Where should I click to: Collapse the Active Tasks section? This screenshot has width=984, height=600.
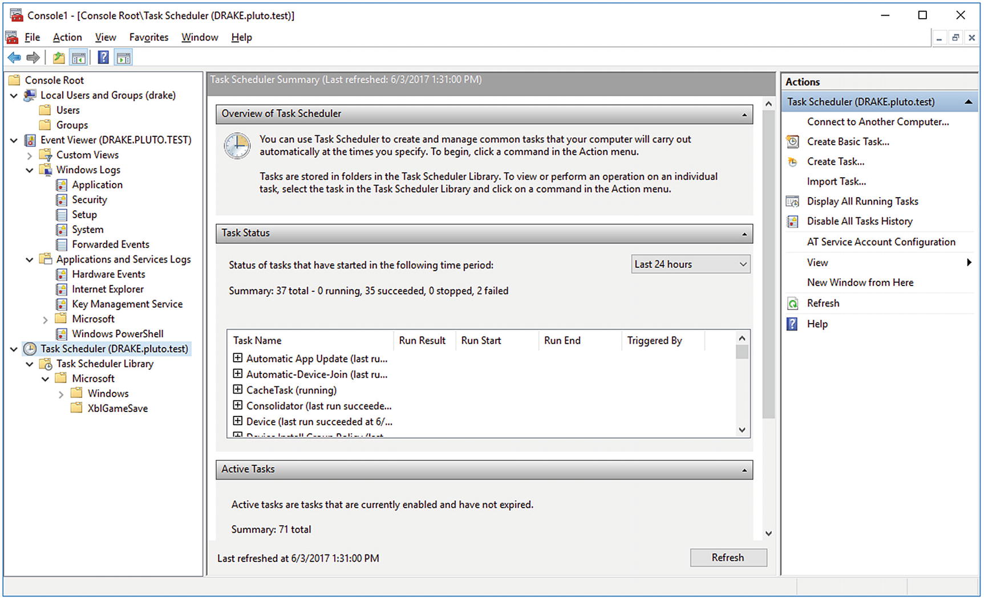(x=744, y=470)
